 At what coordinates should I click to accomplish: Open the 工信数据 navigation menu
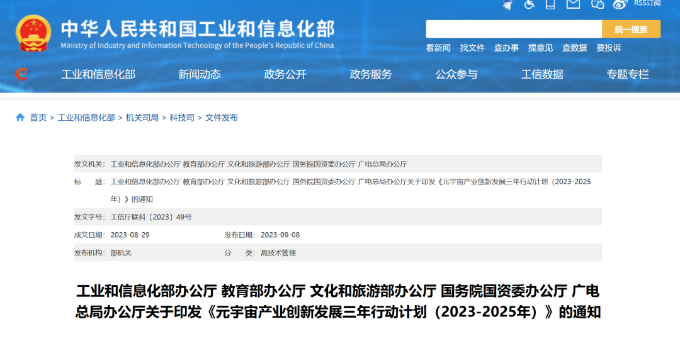tap(542, 74)
